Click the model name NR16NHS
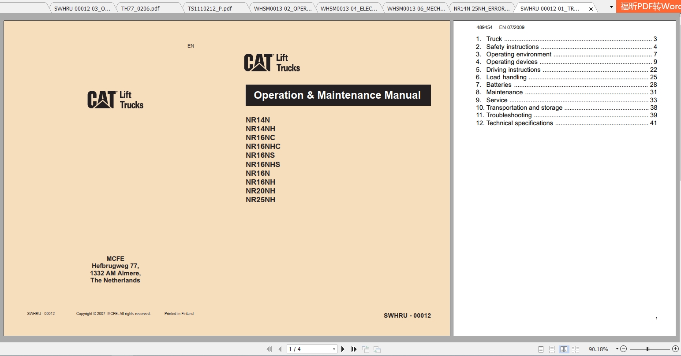 (263, 164)
